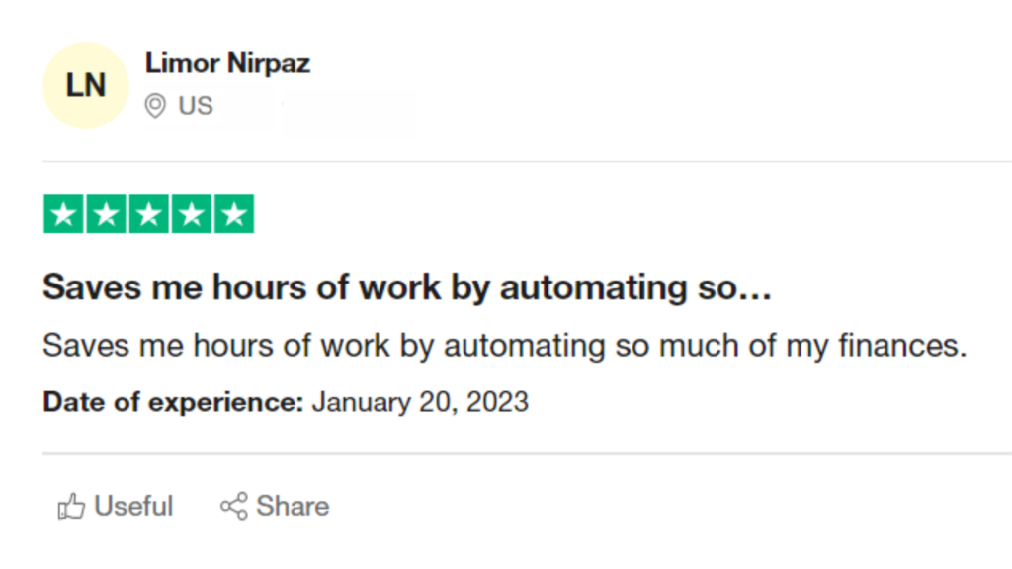Click the "Date of experience:" label

pyautogui.click(x=173, y=402)
